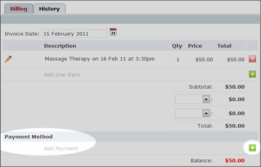Open first tax dropdown below Subtotal
The height and width of the screenshot is (167, 261).
(193, 99)
